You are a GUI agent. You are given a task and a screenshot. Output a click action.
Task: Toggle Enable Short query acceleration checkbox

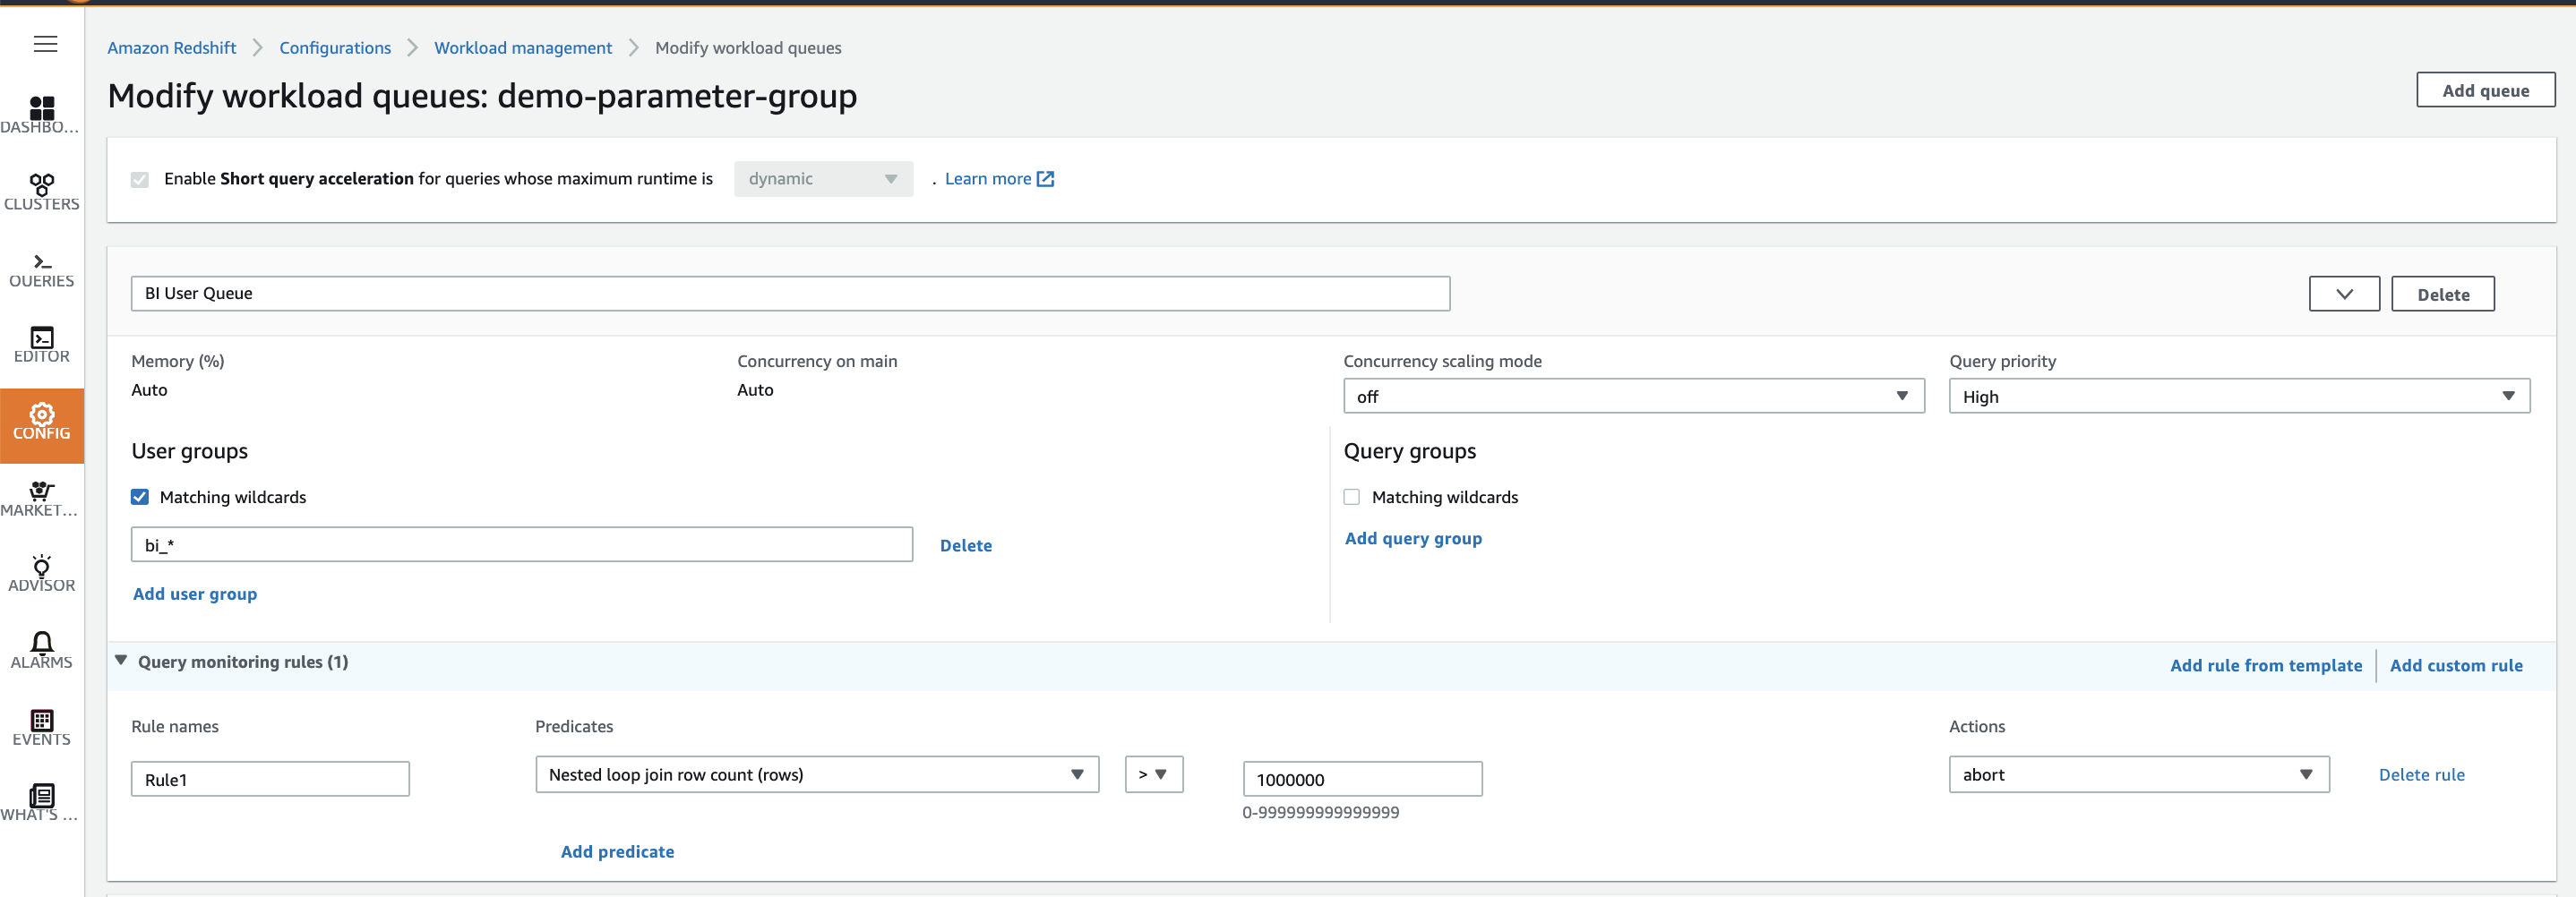(140, 179)
